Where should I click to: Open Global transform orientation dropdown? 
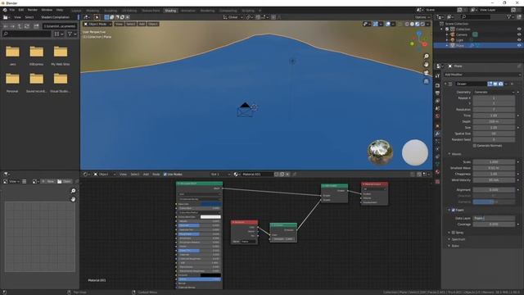[233, 17]
